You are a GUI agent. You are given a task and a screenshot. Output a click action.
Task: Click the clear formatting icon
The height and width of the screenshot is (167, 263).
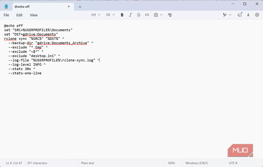coord(170,15)
